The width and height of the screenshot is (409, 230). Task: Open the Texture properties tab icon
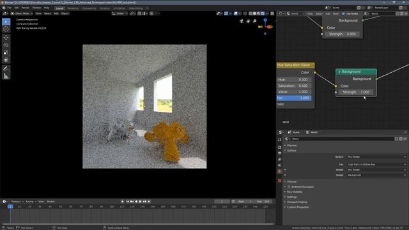pos(280,181)
